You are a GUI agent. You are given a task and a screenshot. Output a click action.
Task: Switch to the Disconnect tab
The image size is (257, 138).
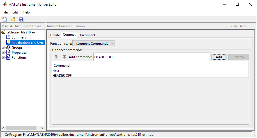point(87,35)
